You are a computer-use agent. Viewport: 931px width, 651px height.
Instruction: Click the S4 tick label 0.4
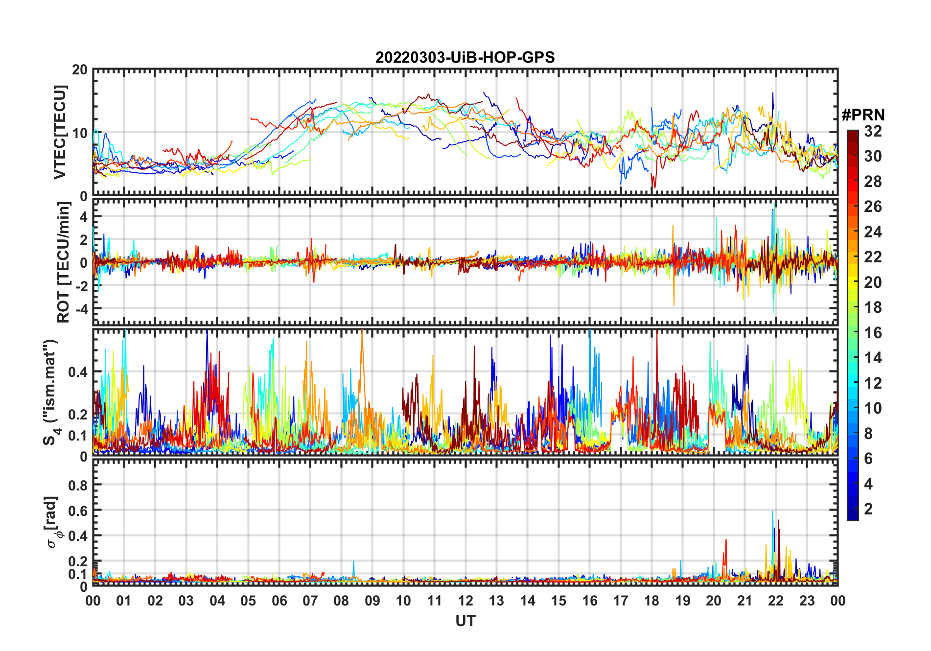pyautogui.click(x=78, y=372)
